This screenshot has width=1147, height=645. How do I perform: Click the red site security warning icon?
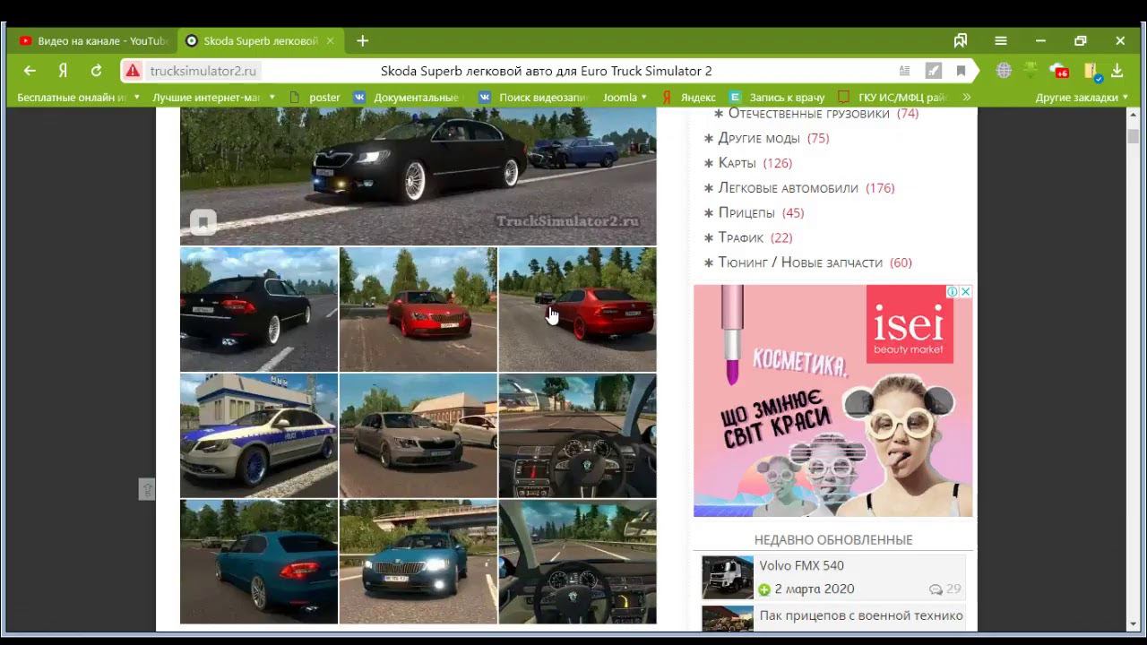click(x=133, y=71)
